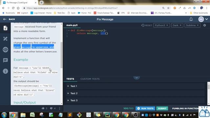
Task: Open the task description document icon
Action: [x=5, y=28]
